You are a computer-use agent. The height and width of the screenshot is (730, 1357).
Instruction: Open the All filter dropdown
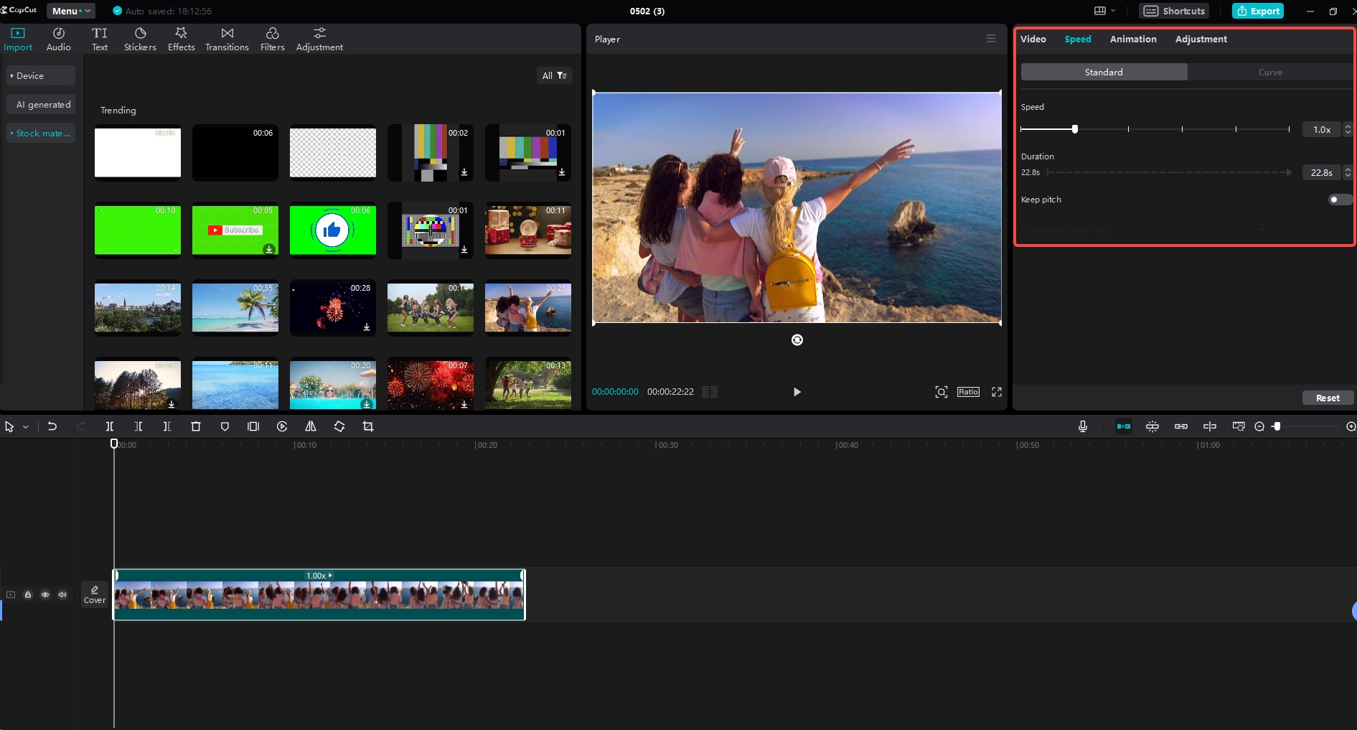554,75
